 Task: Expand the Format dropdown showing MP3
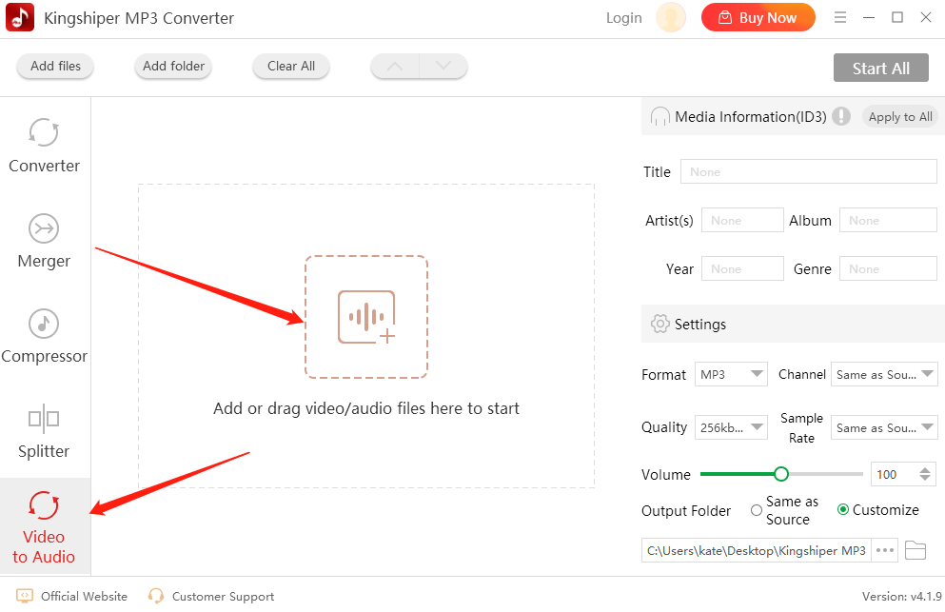pos(731,374)
